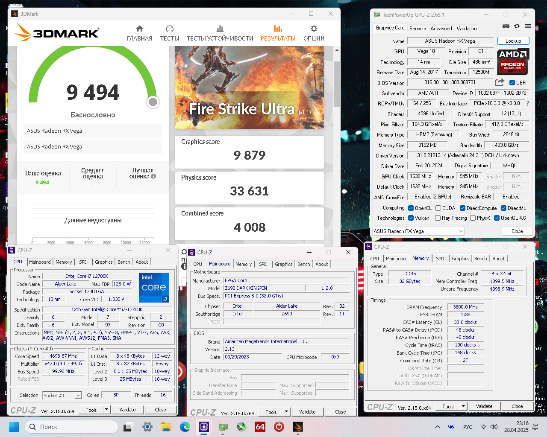Open Windows Start menu

tap(14, 427)
